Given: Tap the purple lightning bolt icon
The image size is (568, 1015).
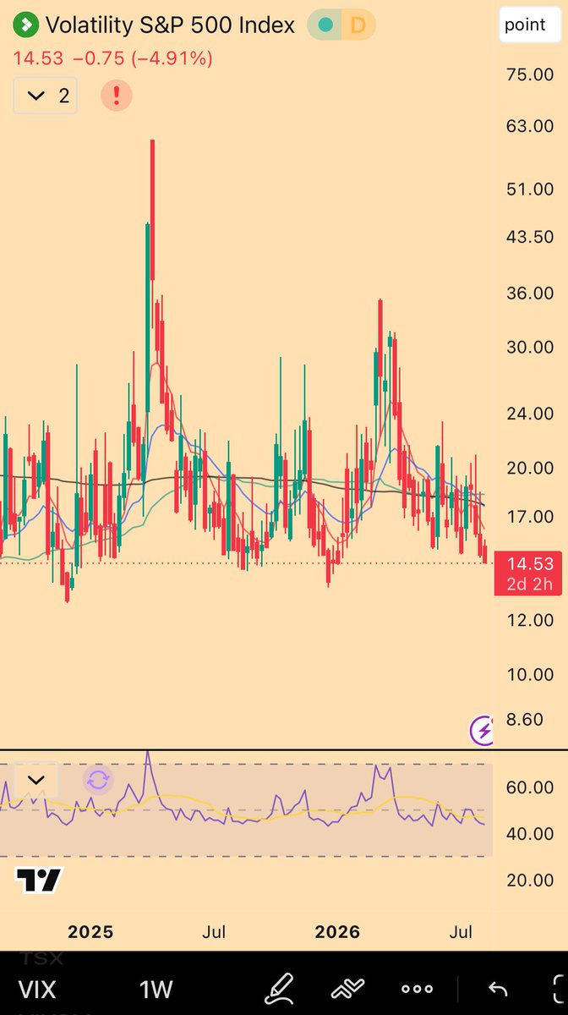Looking at the screenshot, I should tap(482, 730).
